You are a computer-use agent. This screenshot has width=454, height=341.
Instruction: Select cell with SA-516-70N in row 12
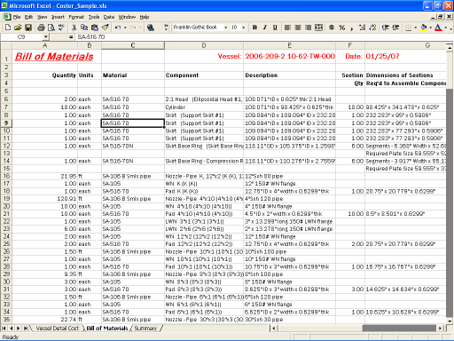point(133,146)
